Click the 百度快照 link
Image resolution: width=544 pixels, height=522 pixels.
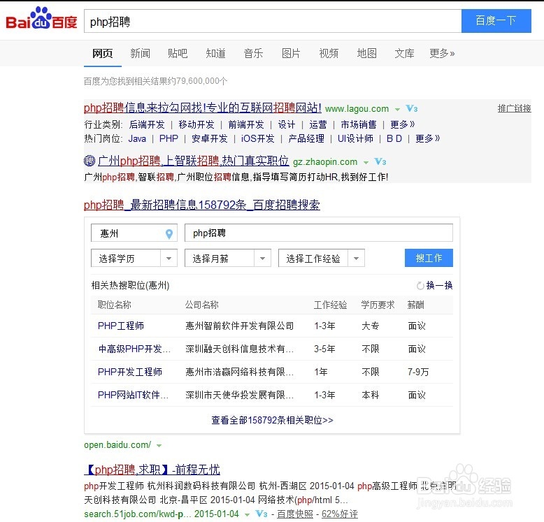pos(295,514)
